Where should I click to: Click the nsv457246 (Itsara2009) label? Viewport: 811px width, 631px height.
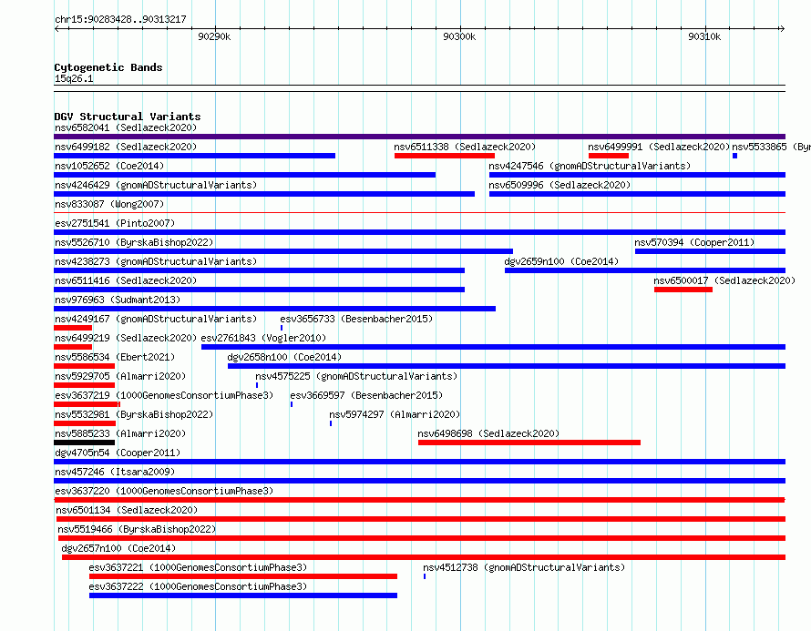click(x=115, y=472)
